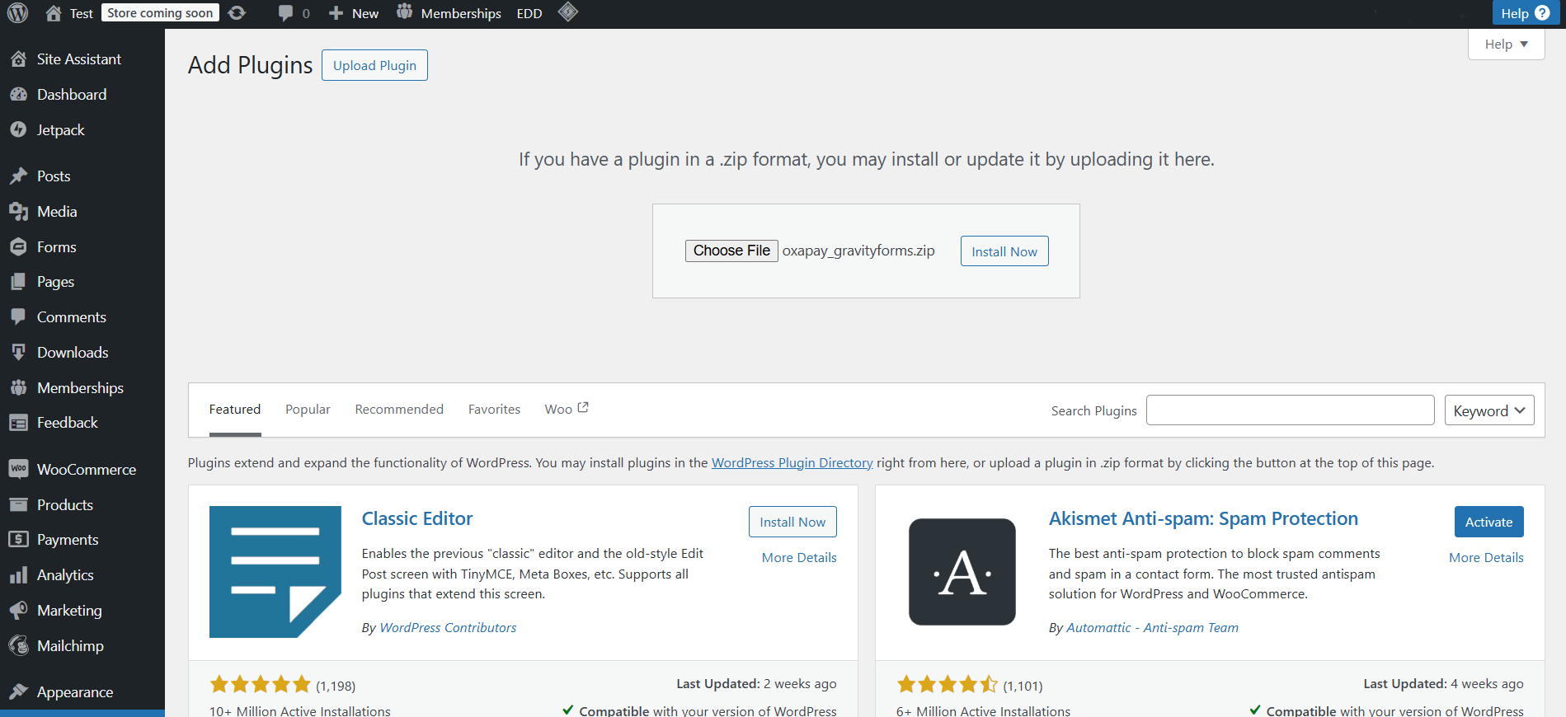Open the WordPress Plugin Directory link

pyautogui.click(x=792, y=463)
